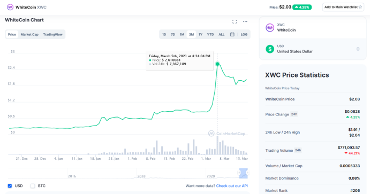Select the XWC WhiteCoin currency selector

point(313,28)
